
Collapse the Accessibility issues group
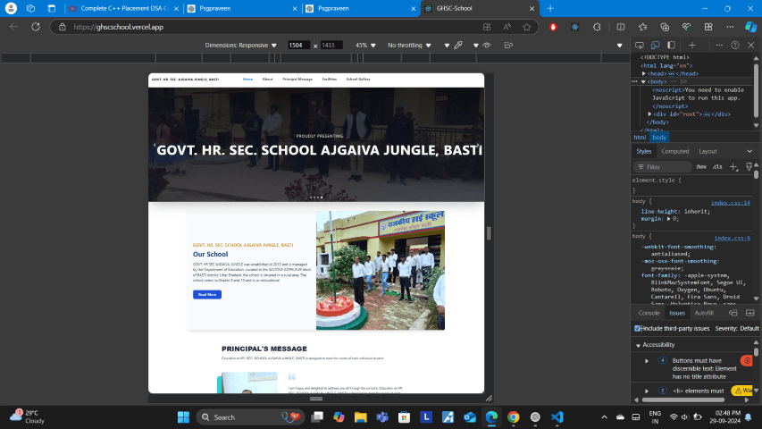[x=638, y=345]
